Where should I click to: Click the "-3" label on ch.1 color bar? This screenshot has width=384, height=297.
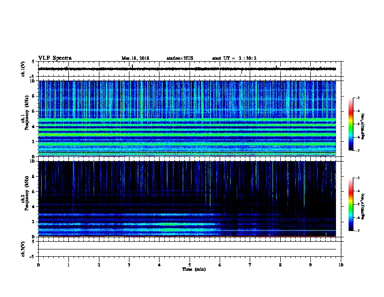click(x=357, y=98)
